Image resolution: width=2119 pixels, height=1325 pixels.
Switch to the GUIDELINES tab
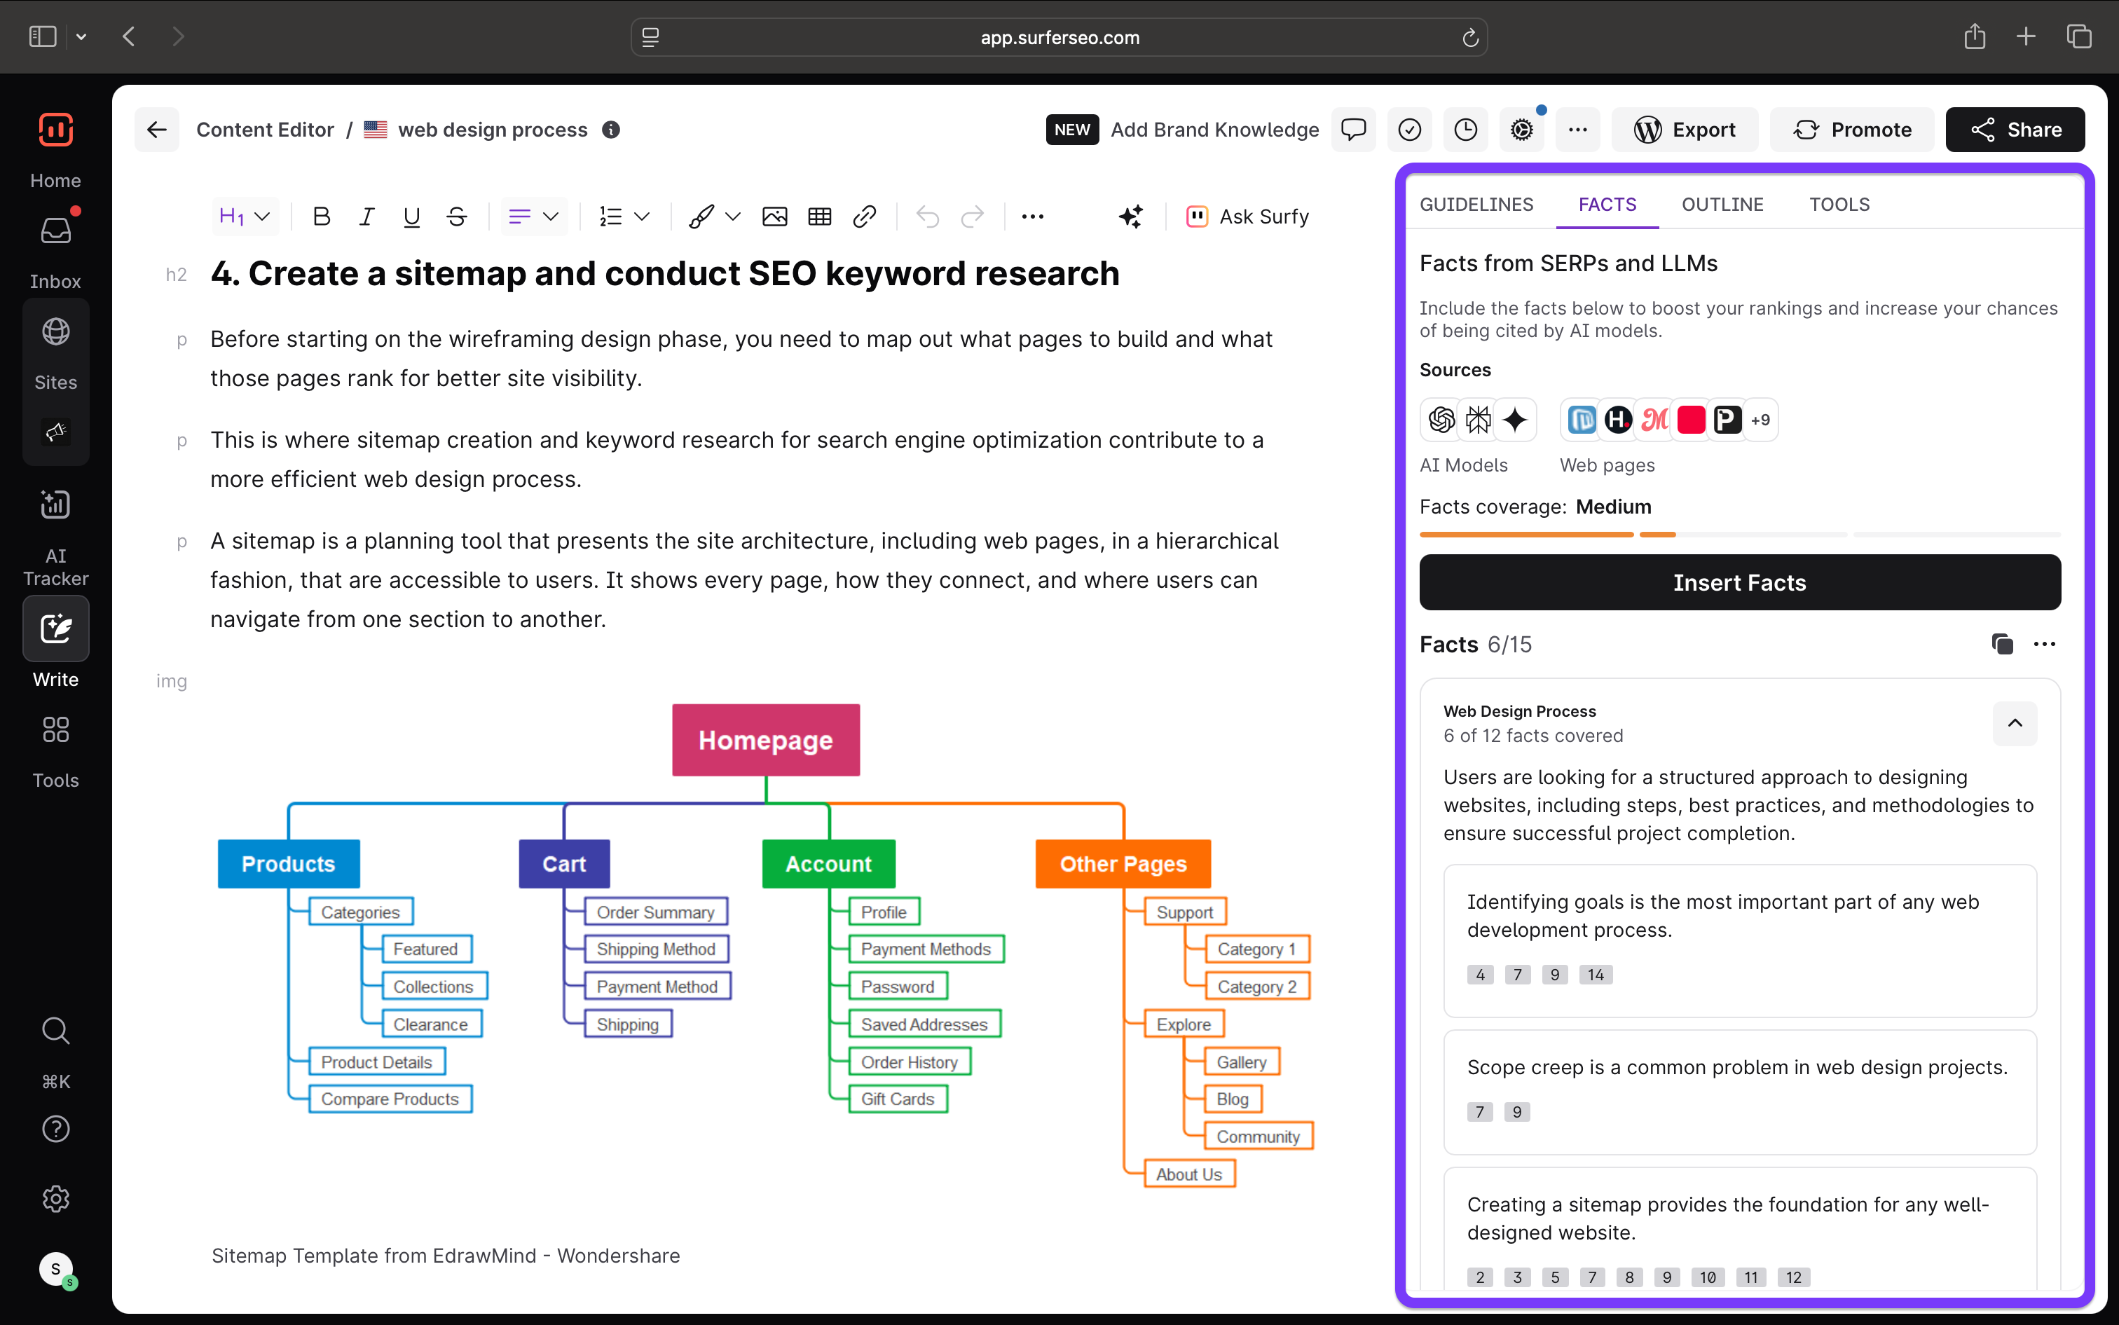coord(1476,204)
